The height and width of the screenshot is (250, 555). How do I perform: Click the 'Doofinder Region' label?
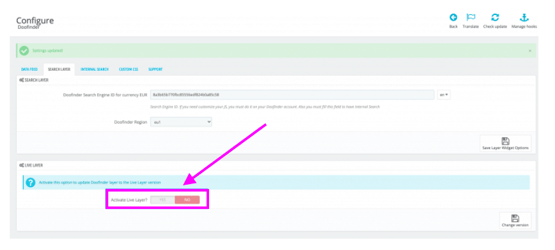pyautogui.click(x=131, y=122)
